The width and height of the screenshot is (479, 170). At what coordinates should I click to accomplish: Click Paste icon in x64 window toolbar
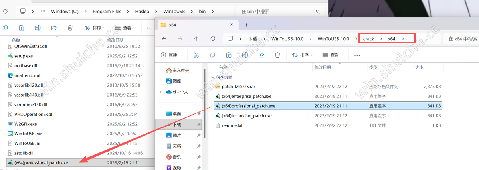pos(229,55)
